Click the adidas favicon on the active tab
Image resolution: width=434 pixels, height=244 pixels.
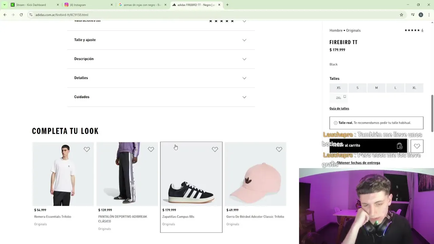pos(174,5)
